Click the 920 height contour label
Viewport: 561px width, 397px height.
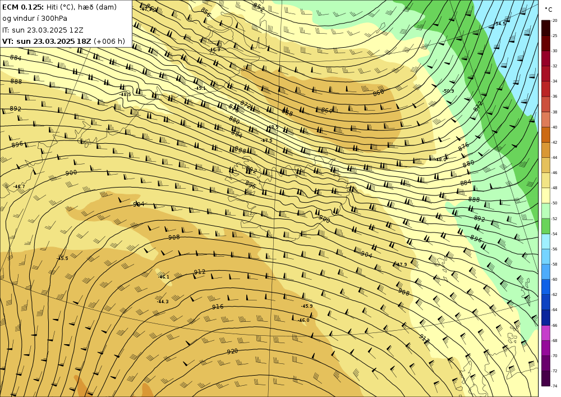point(232,352)
